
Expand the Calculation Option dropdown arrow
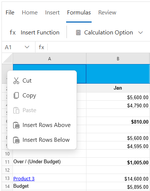[140, 33]
